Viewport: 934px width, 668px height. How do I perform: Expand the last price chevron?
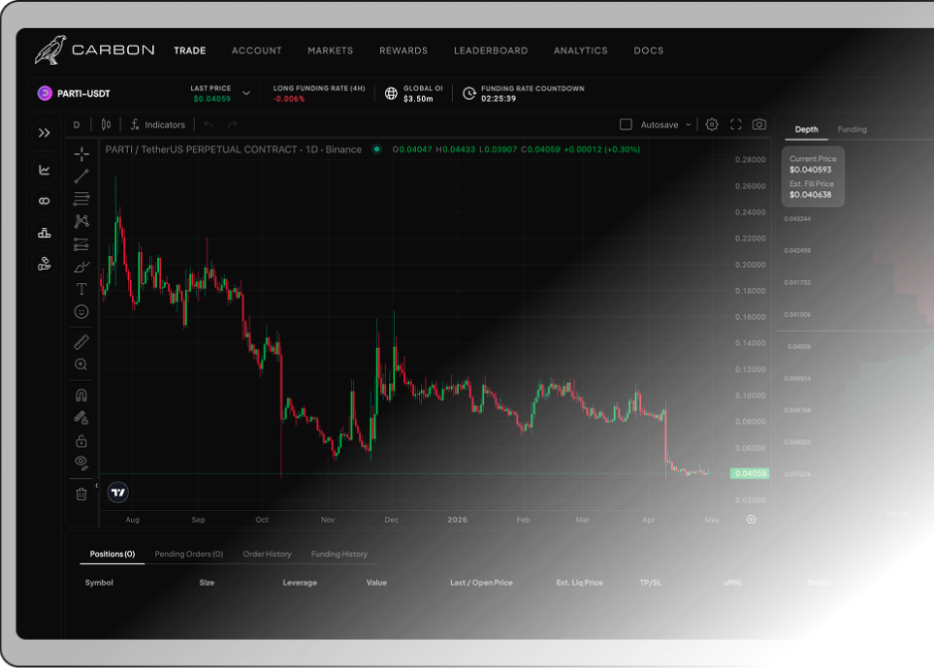coord(246,93)
